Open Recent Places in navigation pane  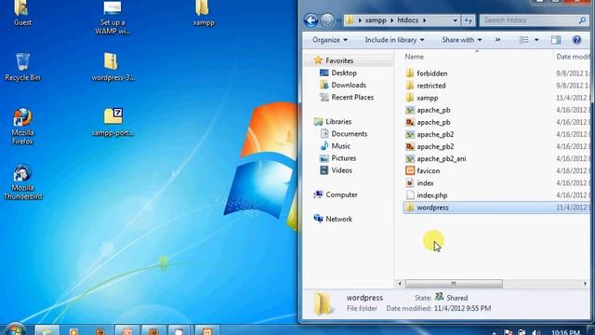352,97
